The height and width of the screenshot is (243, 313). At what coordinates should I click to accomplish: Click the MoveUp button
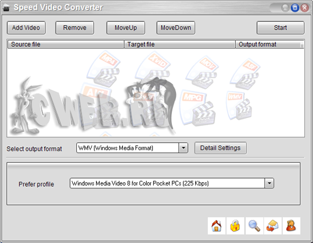point(126,28)
